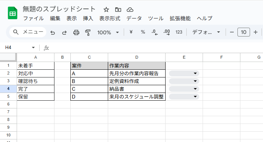Select cell 定例資料作成
This screenshot has width=263, height=142.
click(137, 81)
